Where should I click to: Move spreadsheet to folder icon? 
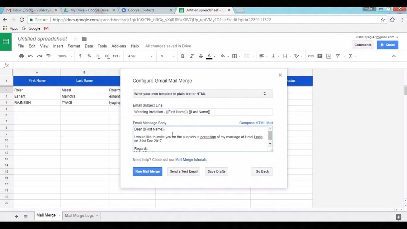click(84, 39)
